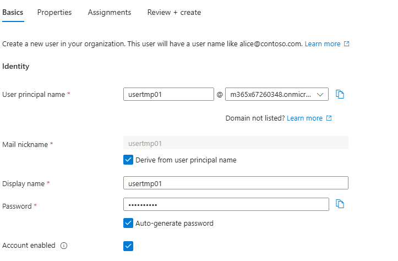Select the Review + create tab
This screenshot has height=261, width=398.
(174, 13)
